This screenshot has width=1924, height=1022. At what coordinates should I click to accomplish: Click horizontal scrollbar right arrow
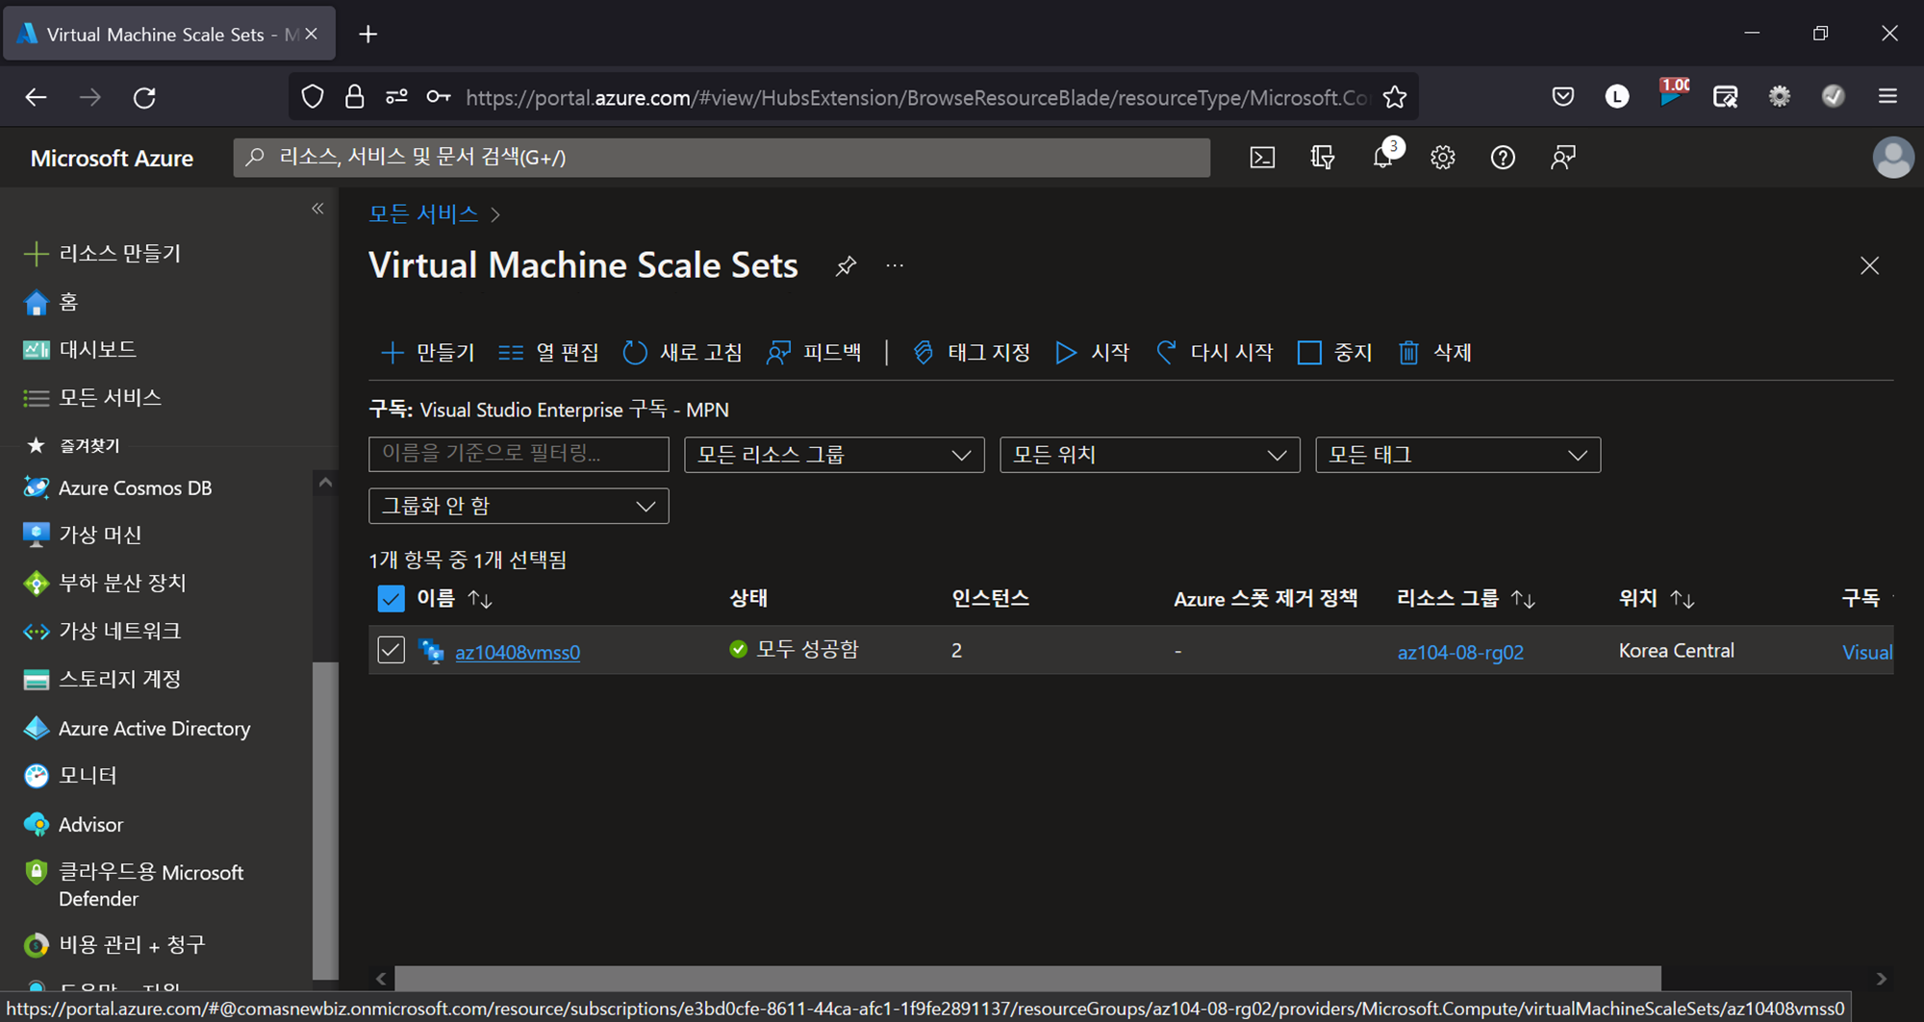pos(1881,979)
